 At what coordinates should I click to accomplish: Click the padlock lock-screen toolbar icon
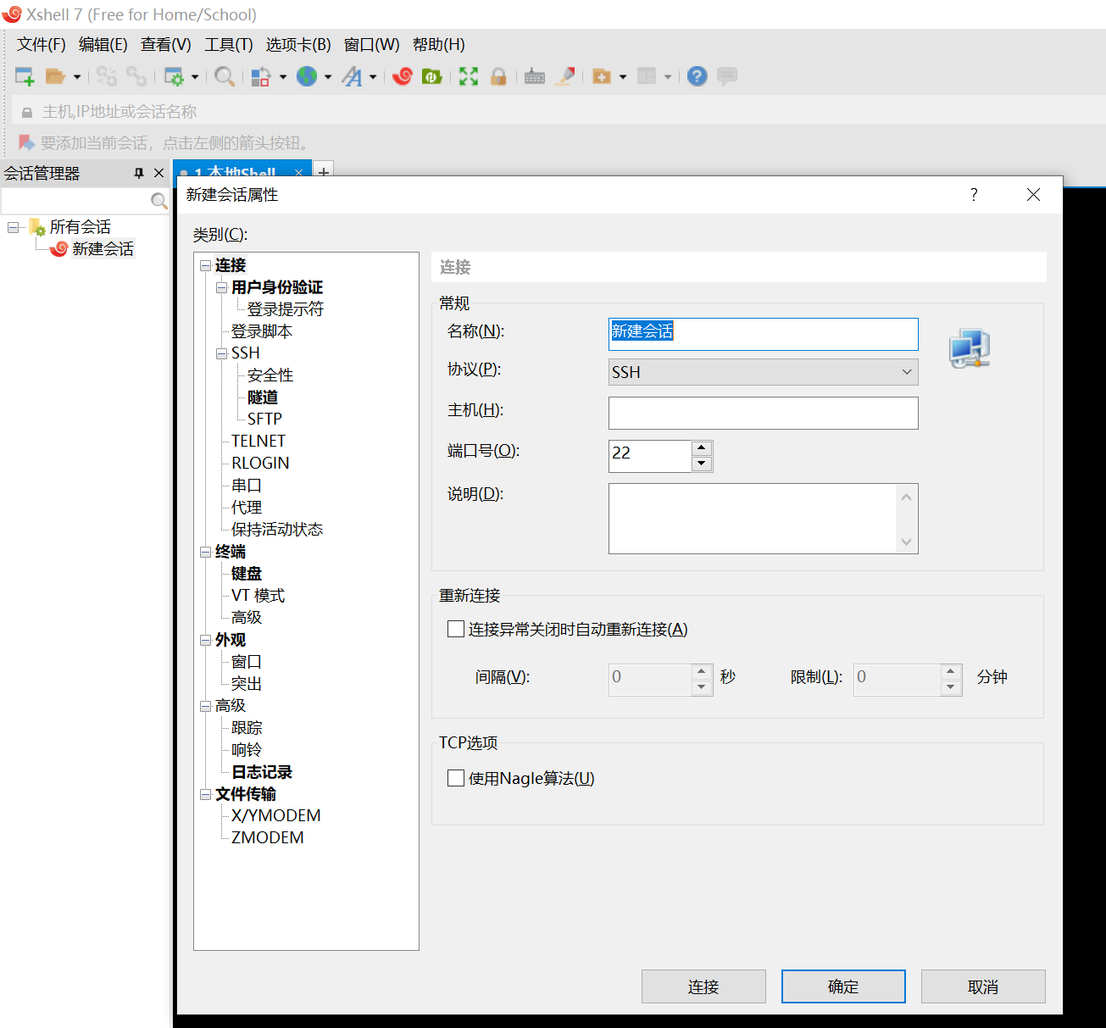point(498,76)
